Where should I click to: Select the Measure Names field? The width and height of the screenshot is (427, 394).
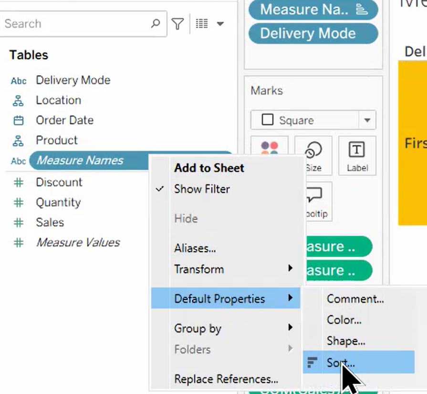pyautogui.click(x=80, y=160)
